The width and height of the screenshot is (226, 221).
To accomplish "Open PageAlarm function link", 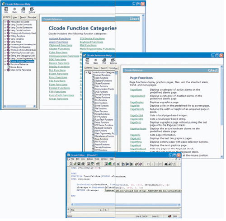I will point(136,90).
